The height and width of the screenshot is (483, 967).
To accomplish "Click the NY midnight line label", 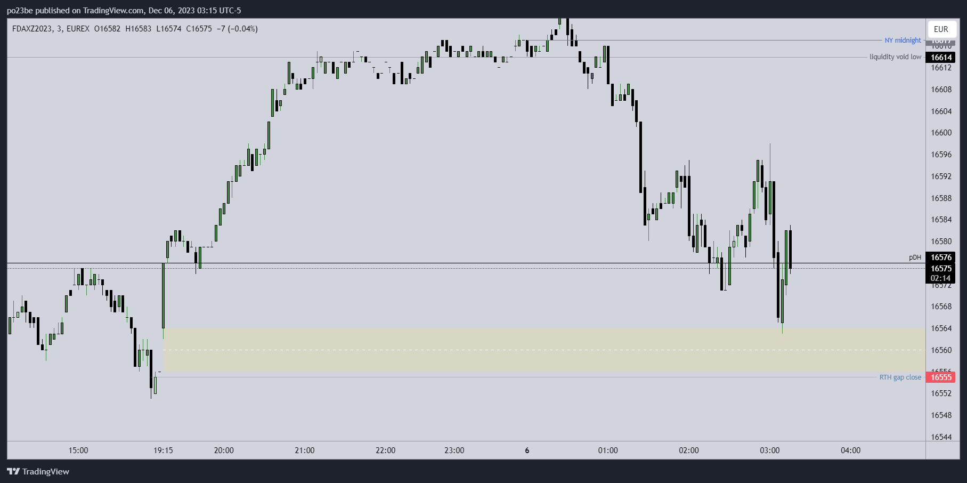I will coord(903,41).
